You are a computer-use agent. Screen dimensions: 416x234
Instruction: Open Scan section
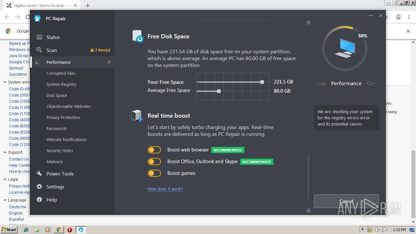point(72,50)
